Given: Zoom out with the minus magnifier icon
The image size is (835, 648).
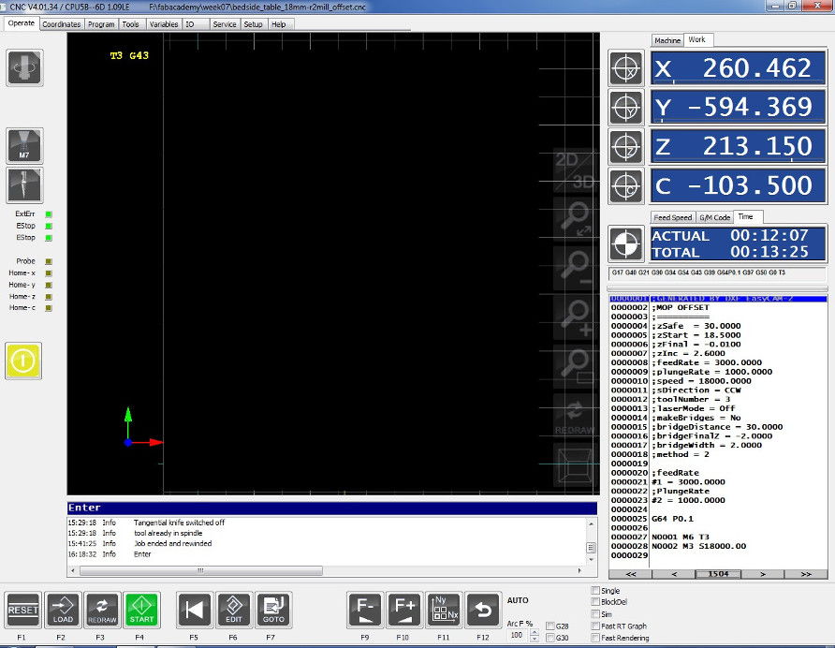Looking at the screenshot, I should [574, 268].
